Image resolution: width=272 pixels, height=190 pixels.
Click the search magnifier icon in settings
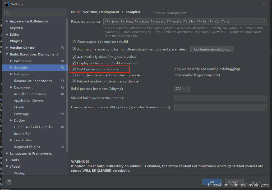coord(7,13)
